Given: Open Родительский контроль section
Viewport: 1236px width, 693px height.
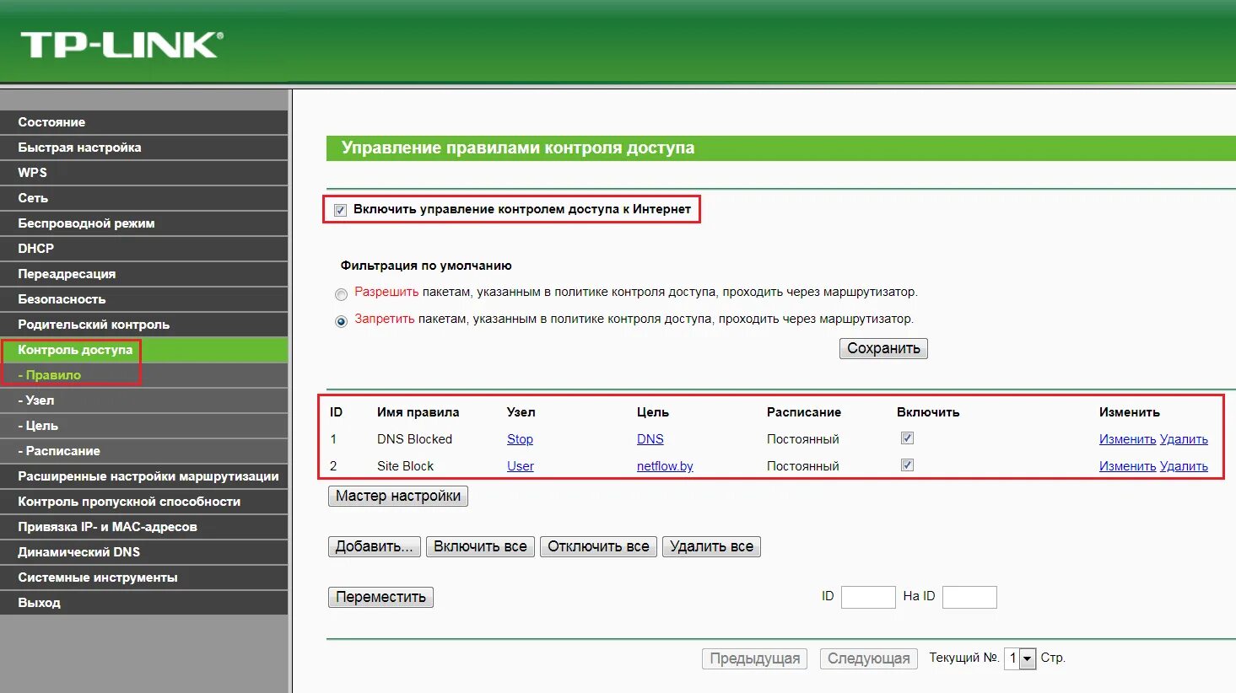Looking at the screenshot, I should pos(143,325).
